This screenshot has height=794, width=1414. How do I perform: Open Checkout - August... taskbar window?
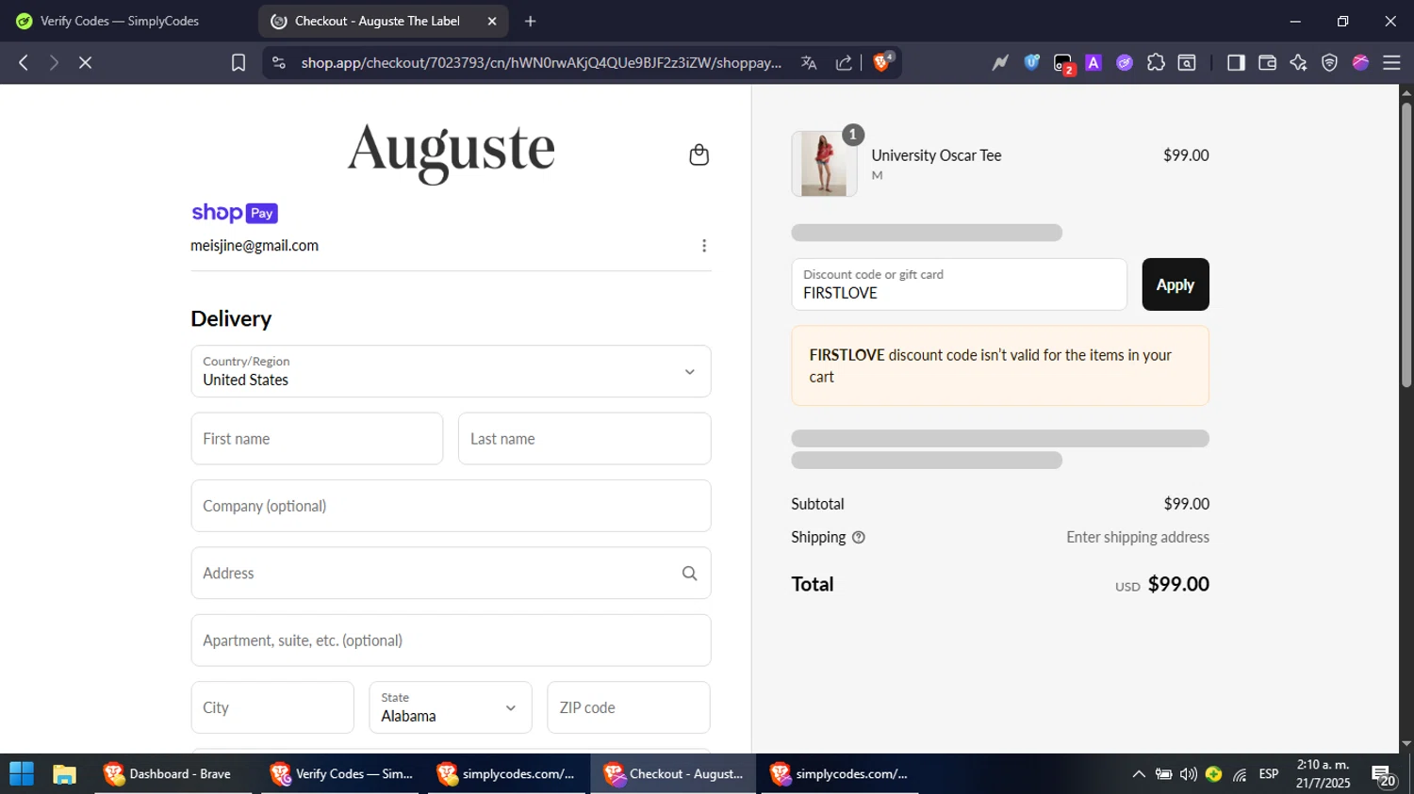673,774
